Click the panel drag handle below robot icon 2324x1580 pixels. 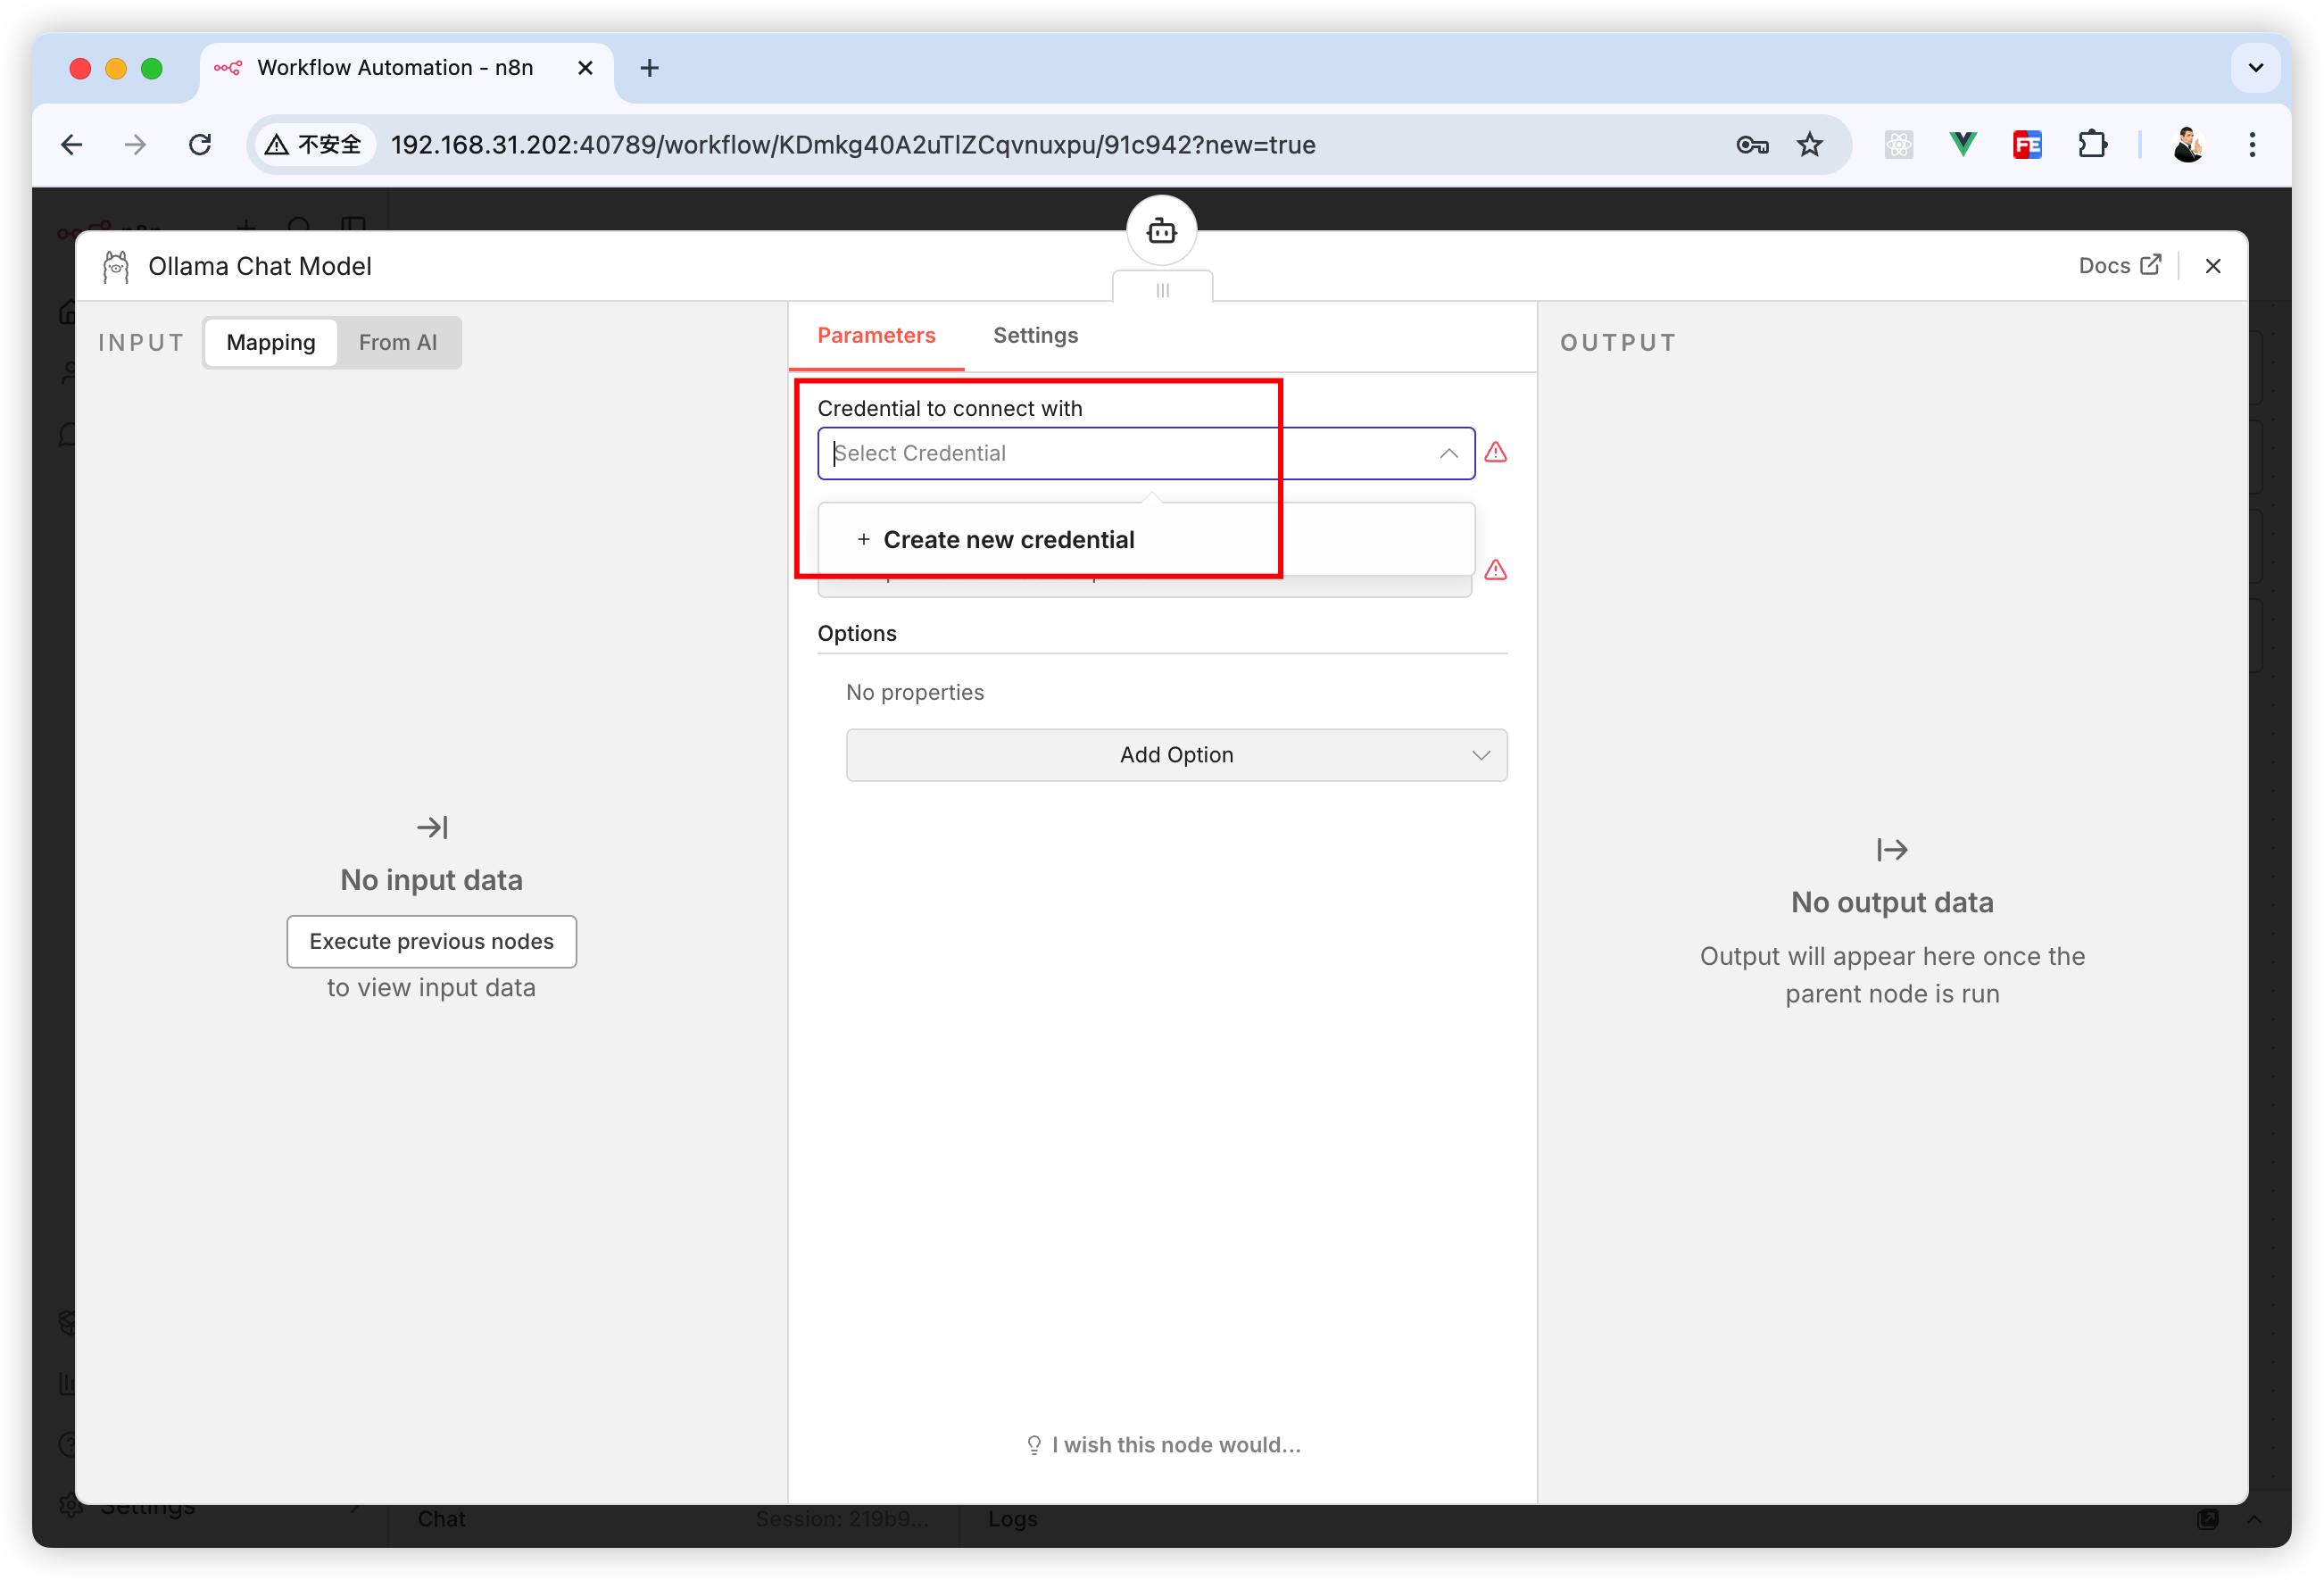(x=1162, y=290)
